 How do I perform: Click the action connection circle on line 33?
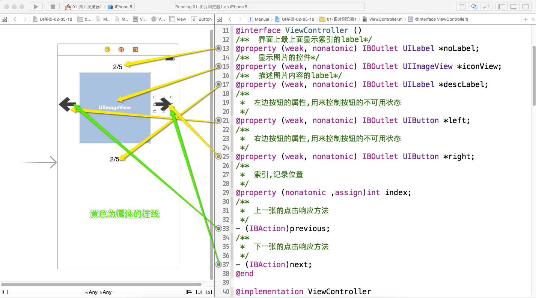click(219, 229)
